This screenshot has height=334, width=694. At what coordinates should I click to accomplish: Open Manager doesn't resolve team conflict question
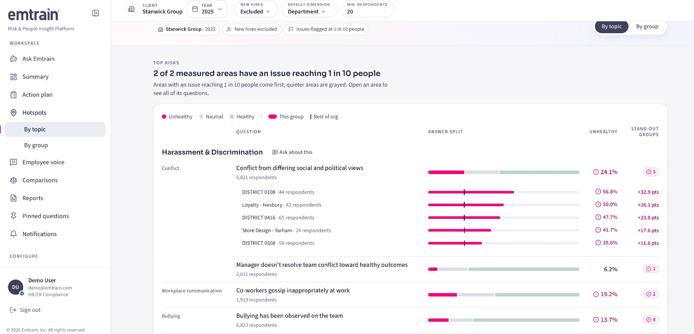[x=322, y=265]
